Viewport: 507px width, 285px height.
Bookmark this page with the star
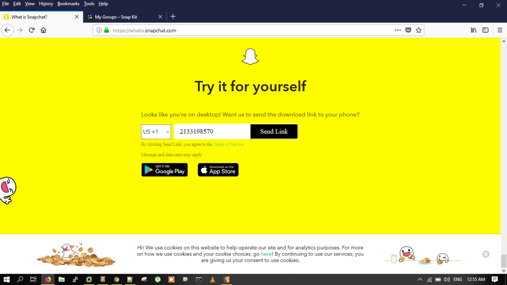tap(419, 30)
